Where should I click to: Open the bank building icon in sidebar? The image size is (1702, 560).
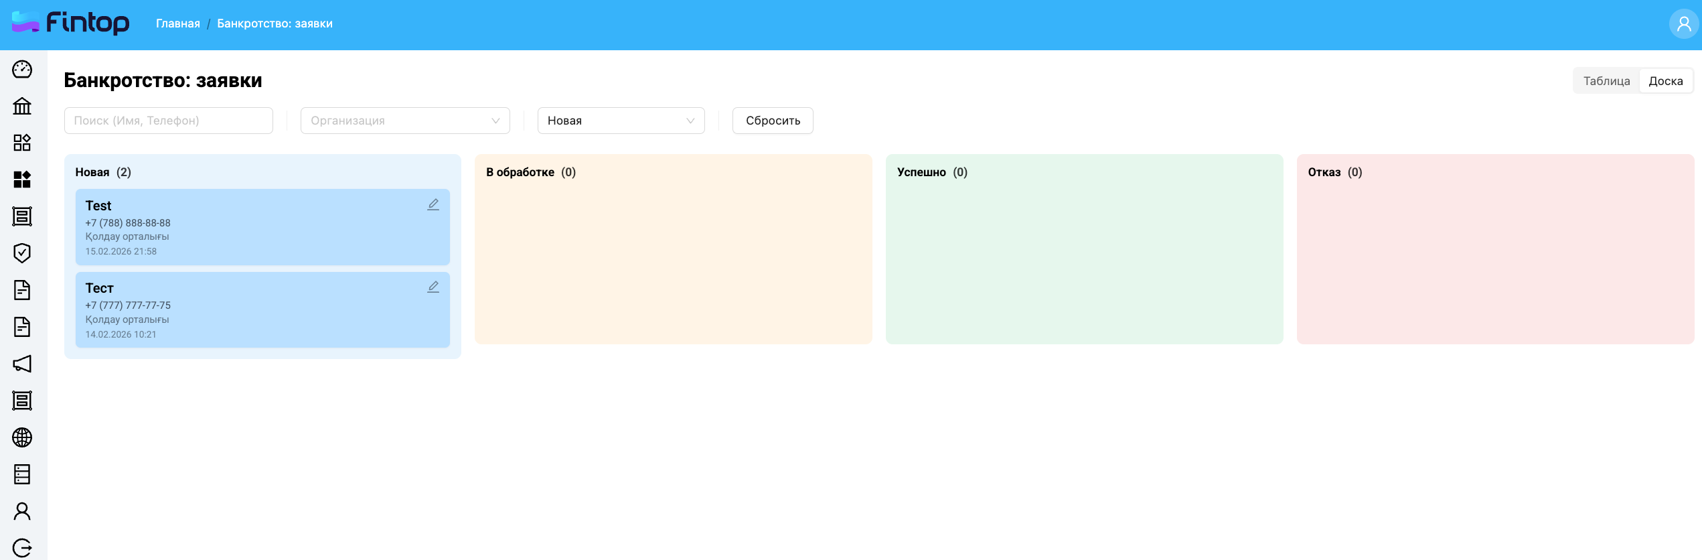22,106
